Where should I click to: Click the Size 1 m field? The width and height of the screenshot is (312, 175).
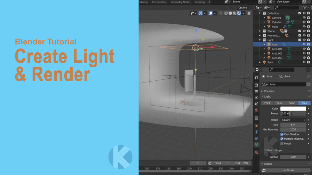pyautogui.click(x=293, y=125)
